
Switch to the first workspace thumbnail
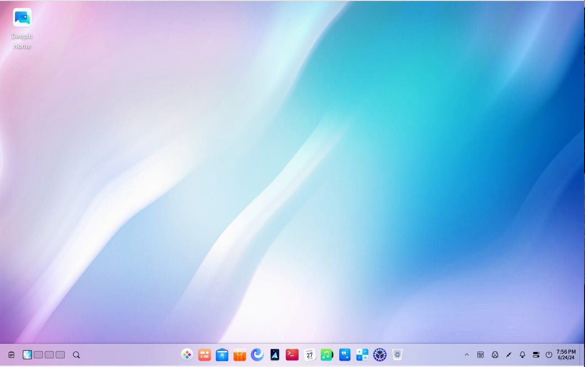(27, 355)
